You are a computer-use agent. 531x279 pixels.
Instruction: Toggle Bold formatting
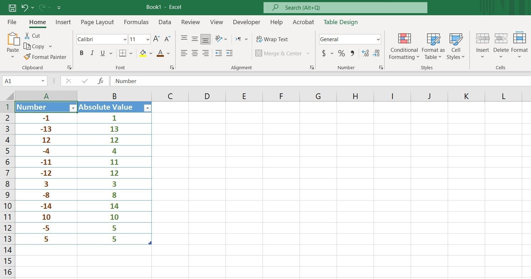pyautogui.click(x=82, y=53)
